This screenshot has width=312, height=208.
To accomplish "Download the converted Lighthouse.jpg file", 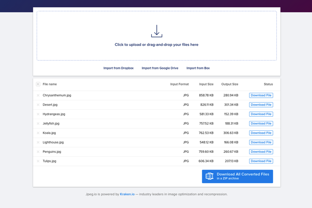I will (261, 142).
